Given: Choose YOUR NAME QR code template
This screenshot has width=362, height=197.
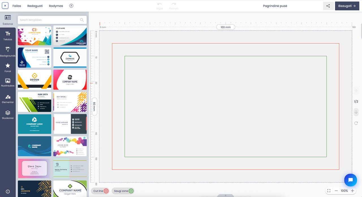Looking at the screenshot, I should (x=35, y=57).
